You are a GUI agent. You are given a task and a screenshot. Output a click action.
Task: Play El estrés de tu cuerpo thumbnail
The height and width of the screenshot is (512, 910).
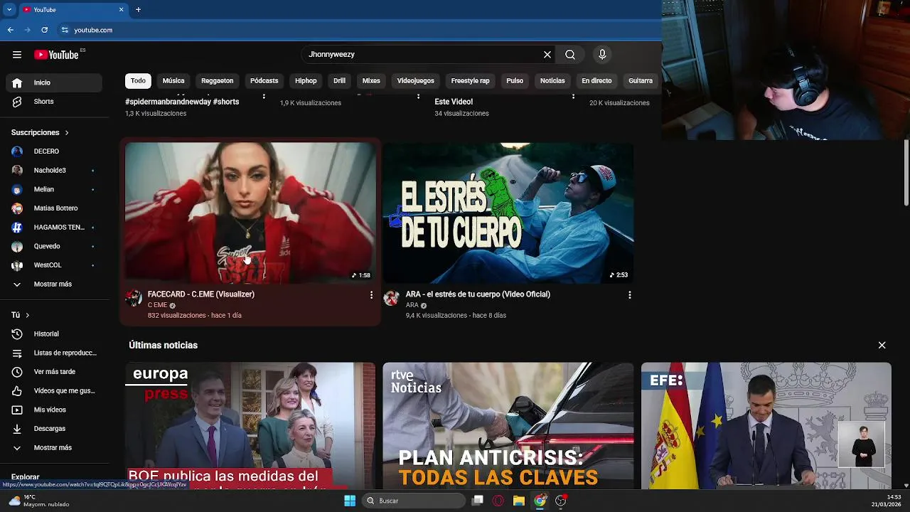(x=508, y=213)
